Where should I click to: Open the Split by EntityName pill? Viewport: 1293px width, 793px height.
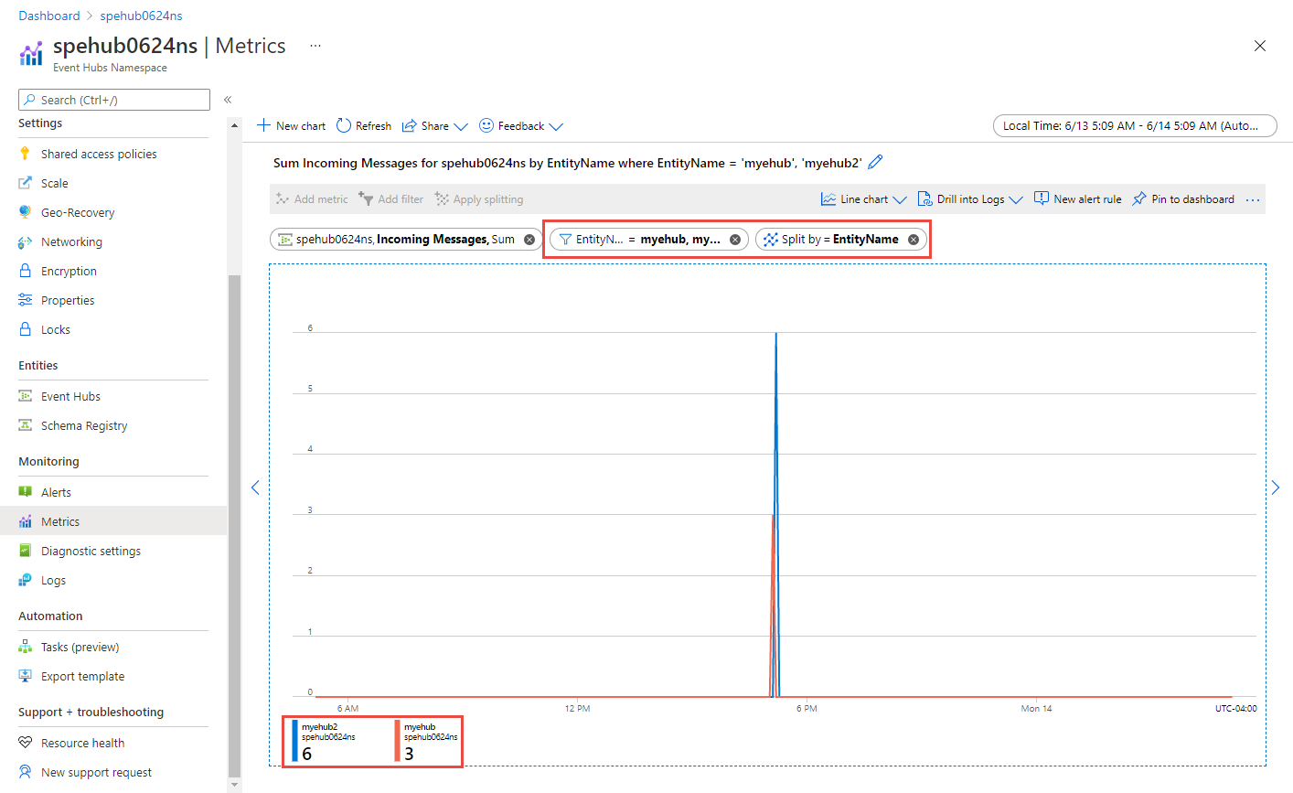(x=840, y=240)
